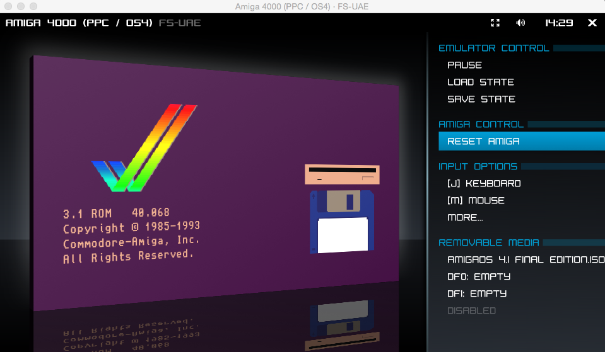Click the speaker volume icon

(520, 23)
